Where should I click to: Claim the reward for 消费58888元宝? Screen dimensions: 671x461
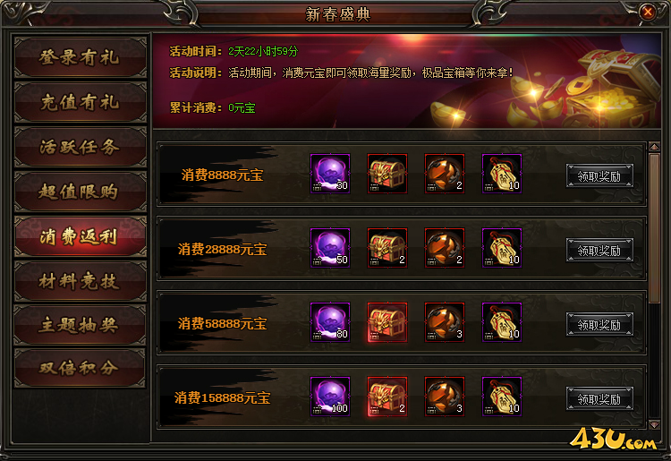pos(599,324)
